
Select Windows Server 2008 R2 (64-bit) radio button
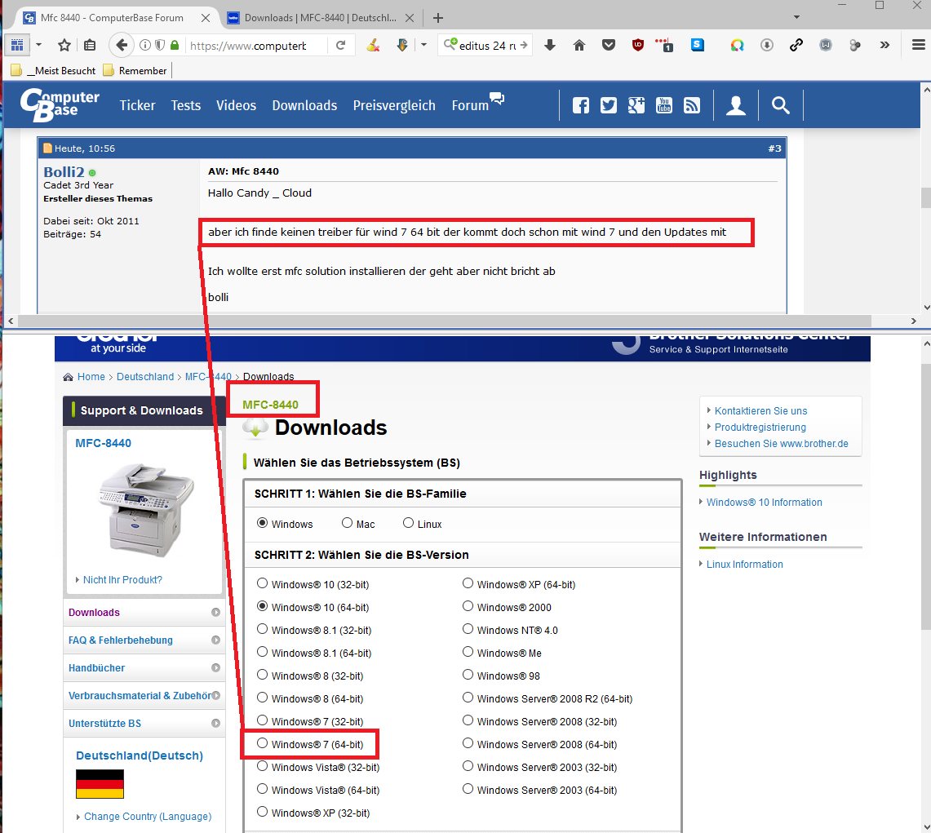tap(468, 698)
